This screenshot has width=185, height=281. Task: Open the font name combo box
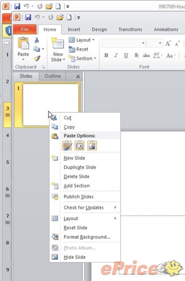click(x=124, y=43)
